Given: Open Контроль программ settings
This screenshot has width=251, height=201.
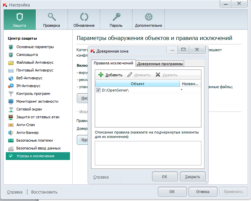Looking at the screenshot, I should tap(33, 94).
